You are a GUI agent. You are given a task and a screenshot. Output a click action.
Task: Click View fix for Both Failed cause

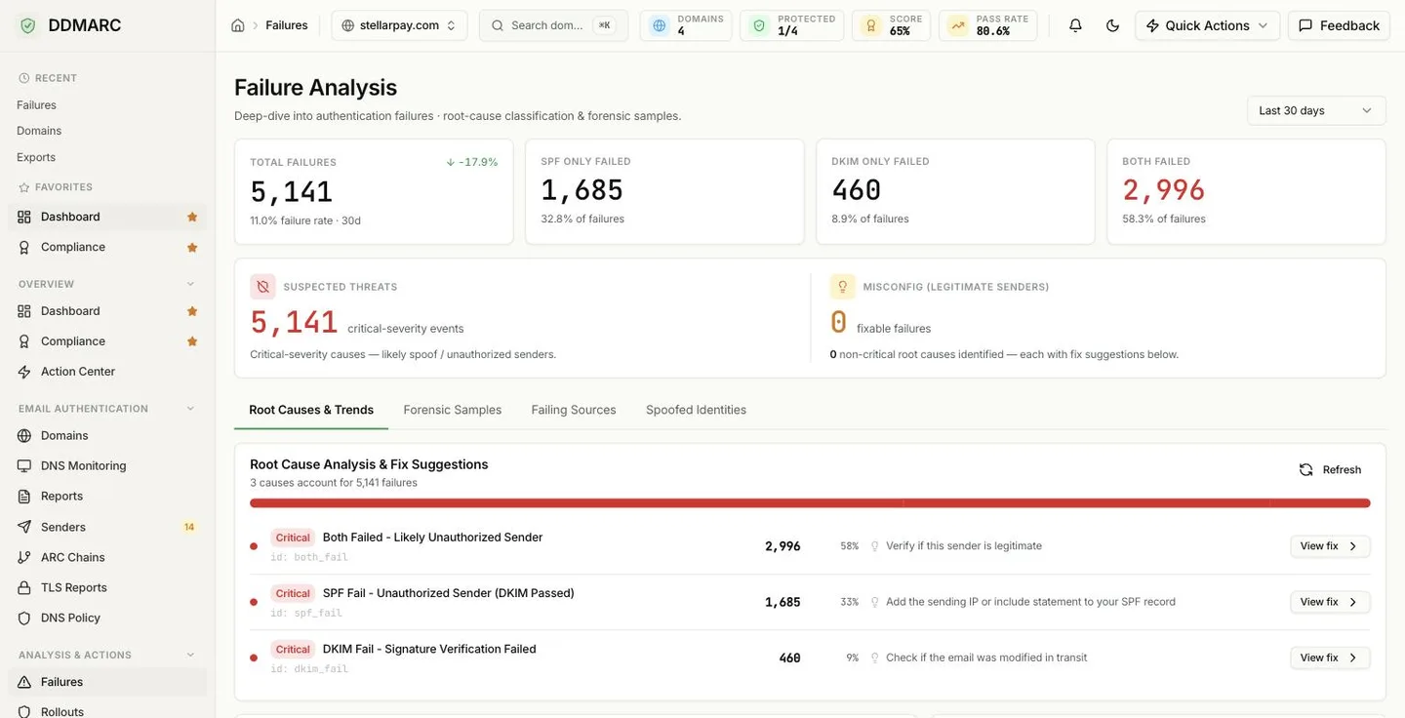pyautogui.click(x=1330, y=546)
